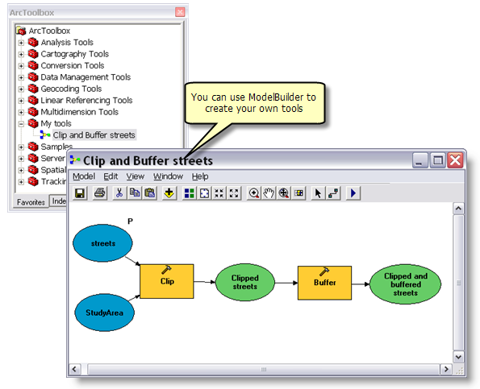Click the model icon in the window title bar
Image resolution: width=480 pixels, height=389 pixels.
coord(75,159)
